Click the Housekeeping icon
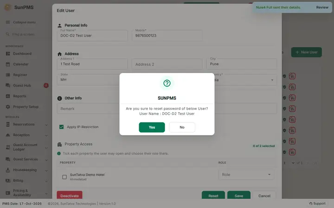The height and width of the screenshot is (208, 334). coord(8,170)
